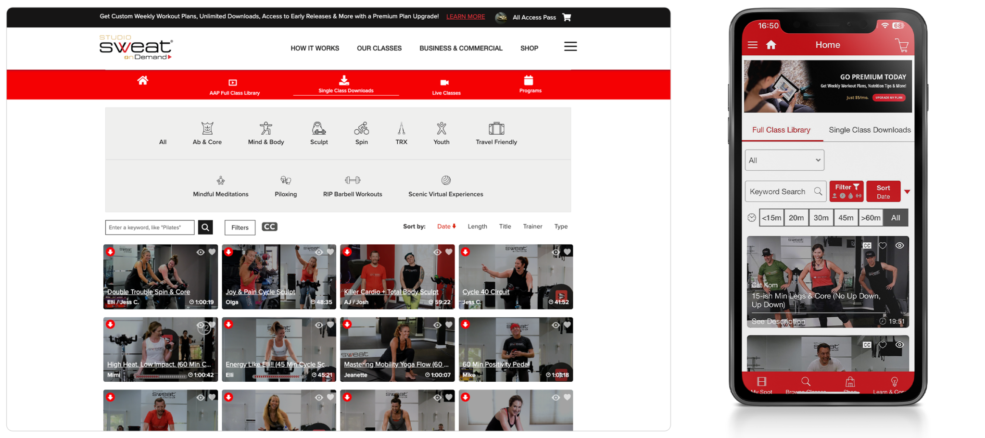Open the All category dropdown in the app
This screenshot has width=985, height=438.
[784, 160]
